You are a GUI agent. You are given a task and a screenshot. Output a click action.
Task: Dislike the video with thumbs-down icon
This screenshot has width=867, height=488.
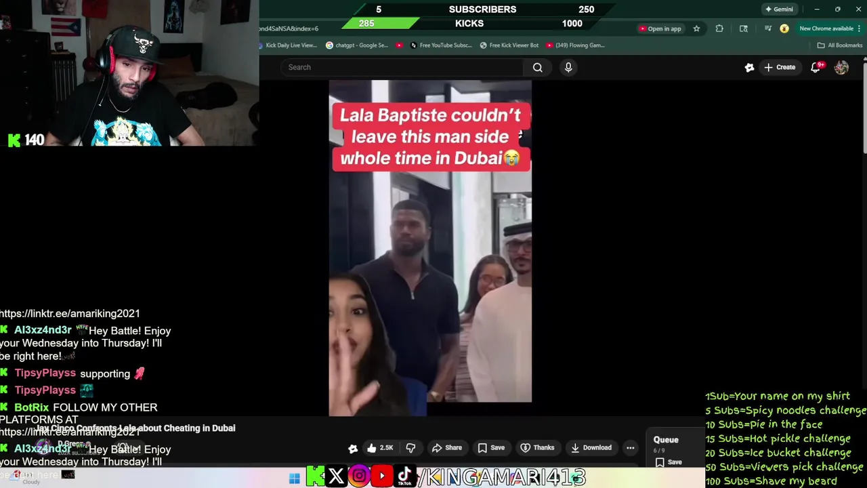click(x=410, y=448)
